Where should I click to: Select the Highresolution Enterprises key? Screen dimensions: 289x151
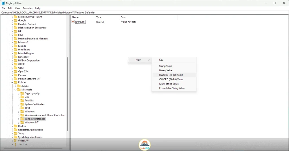coord(32,28)
